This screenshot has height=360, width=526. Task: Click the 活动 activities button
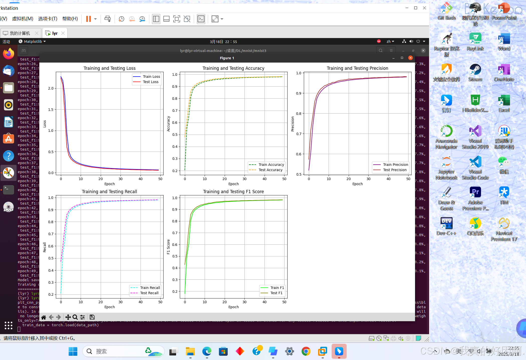[x=6, y=42]
